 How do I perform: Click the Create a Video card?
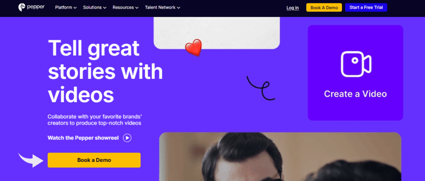(355, 73)
